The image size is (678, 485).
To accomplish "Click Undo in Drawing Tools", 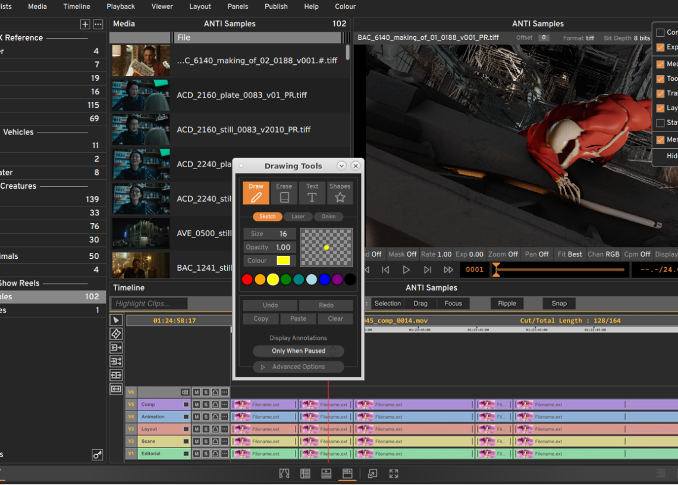I will point(270,305).
